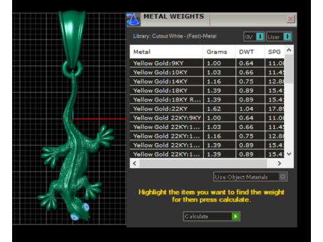Select the Yellow Gold 22KY:9KY row
Screen dimensions: 323x242
[207, 118]
